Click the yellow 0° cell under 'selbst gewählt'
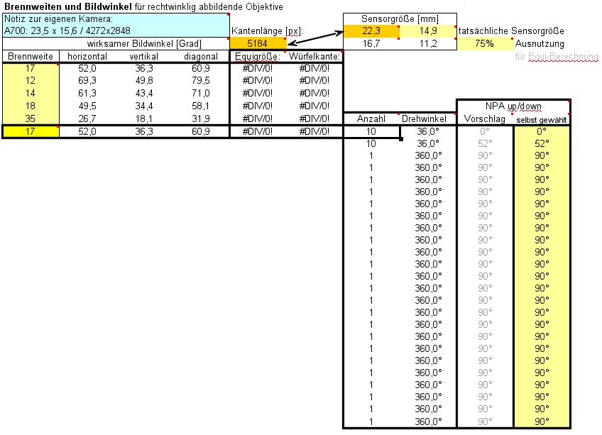The width and height of the screenshot is (602, 435). pyautogui.click(x=542, y=131)
